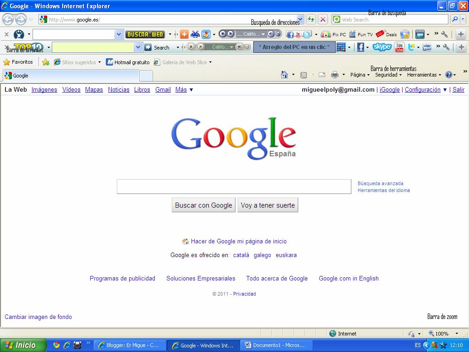Image resolution: width=469 pixels, height=352 pixels.
Task: Click the Add to favorites star icon
Action: tap(45, 62)
